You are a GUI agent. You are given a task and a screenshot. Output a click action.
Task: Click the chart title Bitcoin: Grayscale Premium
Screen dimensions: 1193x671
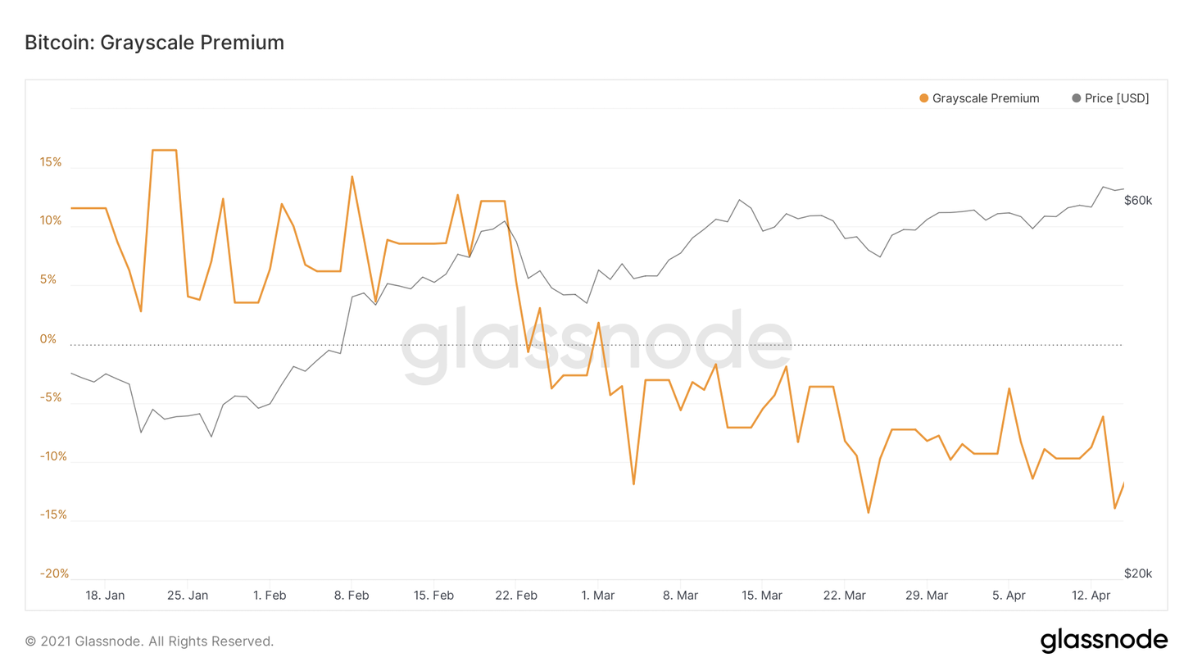(155, 43)
